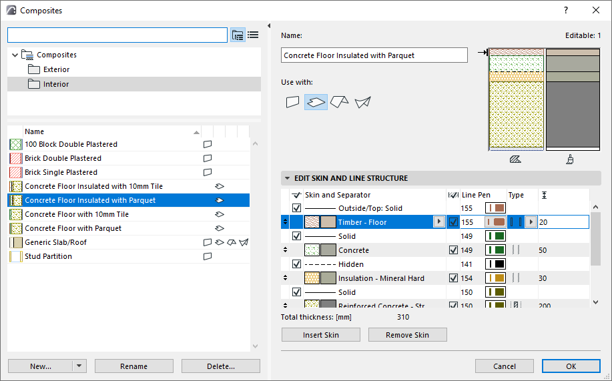Click Insulation - Mineral Hard fill preview icon
The image size is (612, 381).
click(312, 278)
